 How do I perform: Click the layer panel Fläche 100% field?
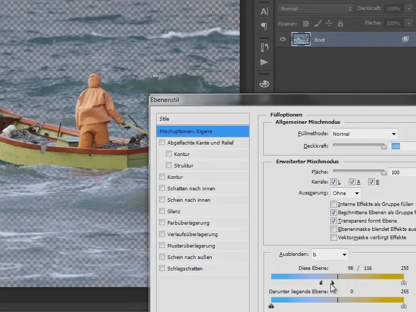394,23
